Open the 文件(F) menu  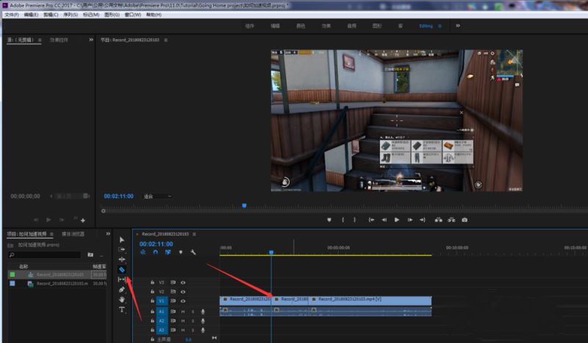click(x=12, y=15)
